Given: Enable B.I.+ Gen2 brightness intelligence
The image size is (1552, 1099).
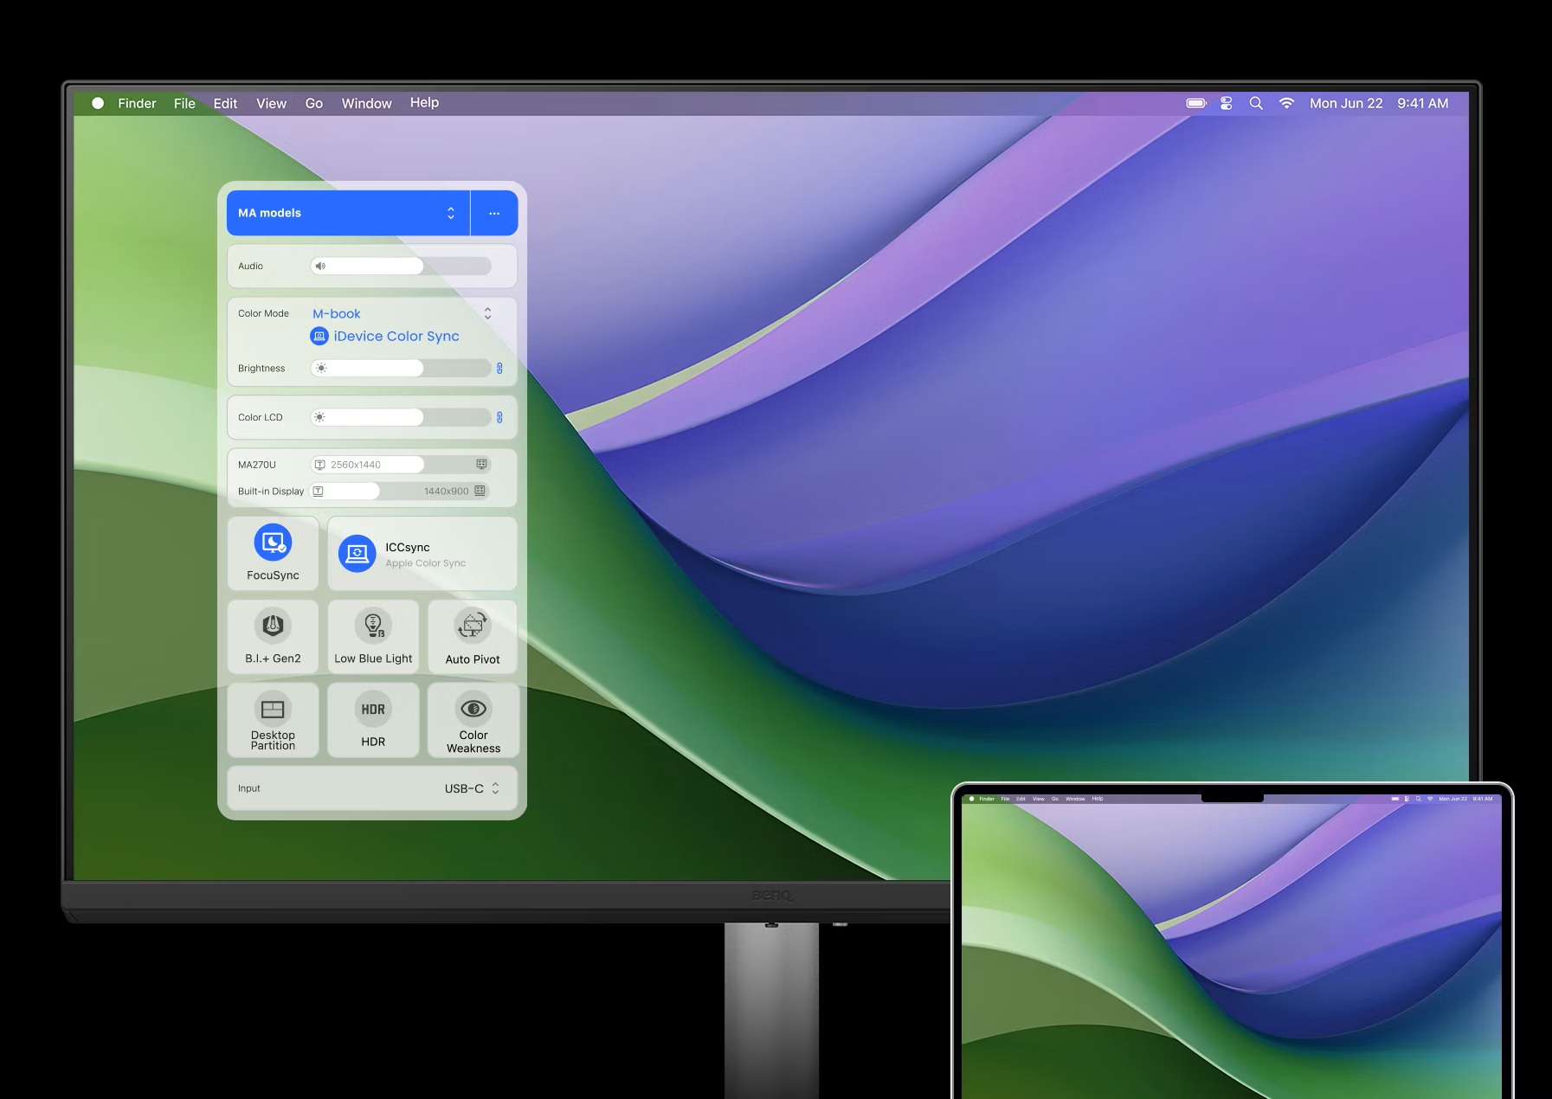Looking at the screenshot, I should click(x=273, y=637).
